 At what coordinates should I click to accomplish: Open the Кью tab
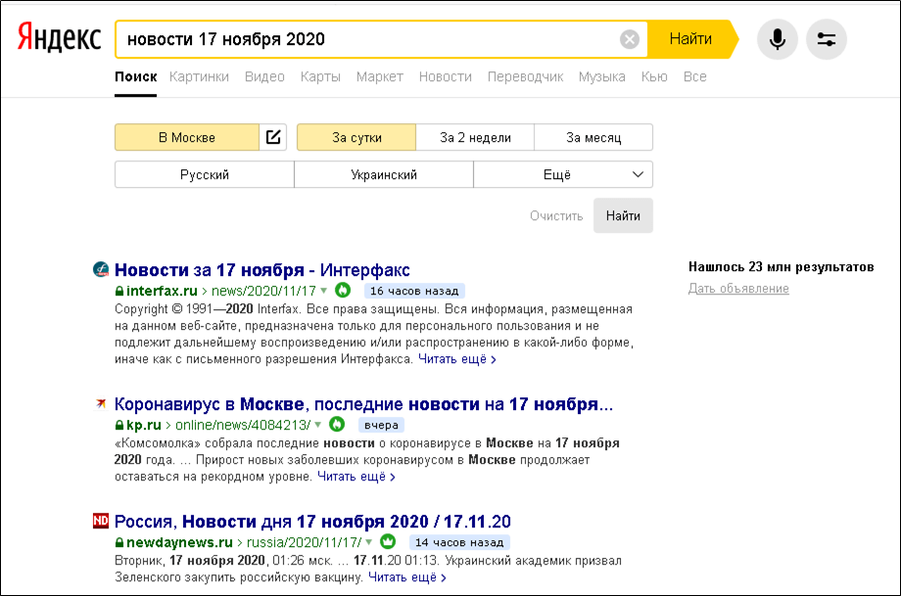(x=654, y=77)
